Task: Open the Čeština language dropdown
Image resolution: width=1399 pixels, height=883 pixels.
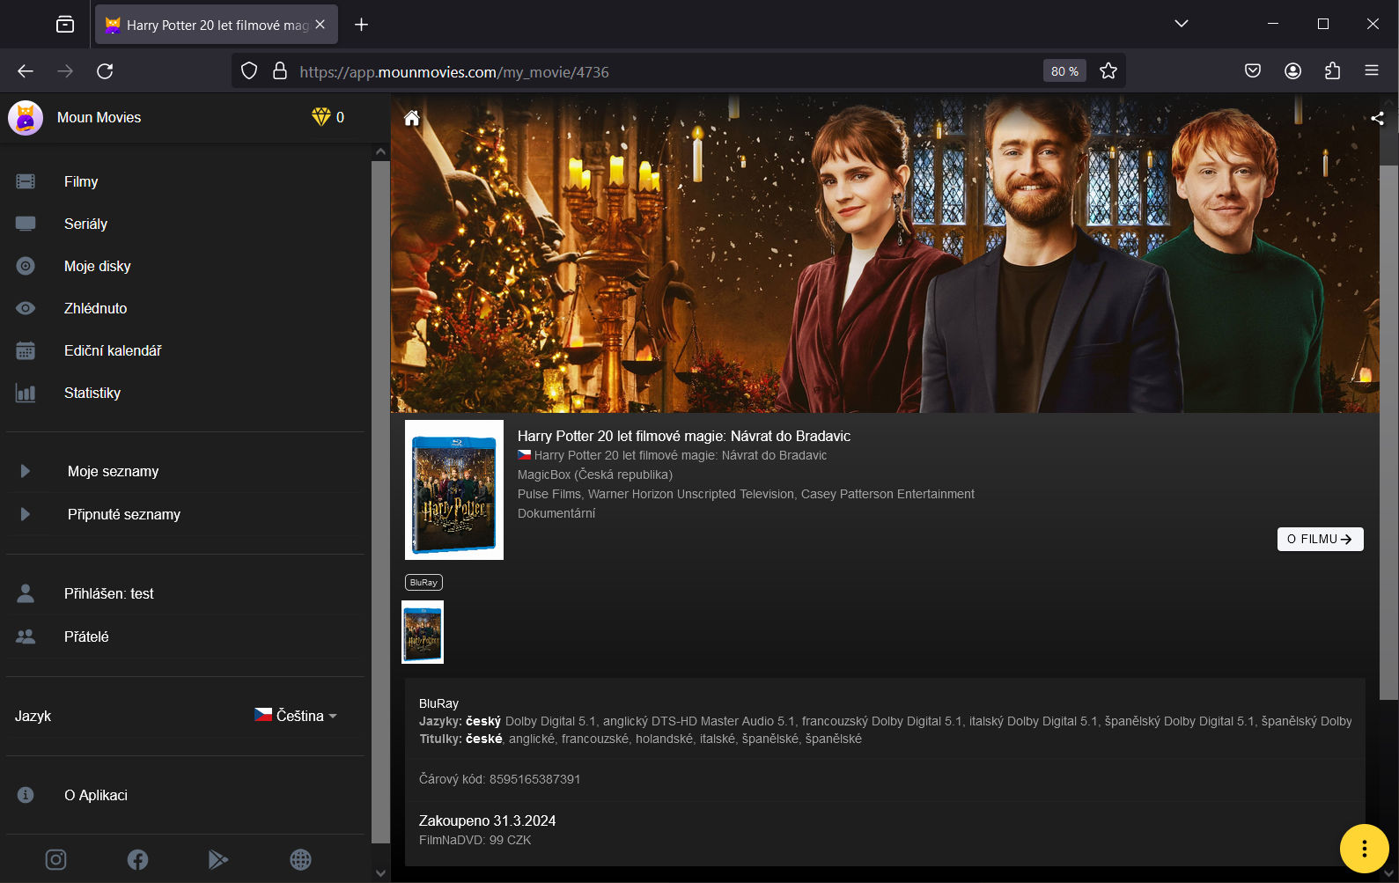Action: [296, 716]
